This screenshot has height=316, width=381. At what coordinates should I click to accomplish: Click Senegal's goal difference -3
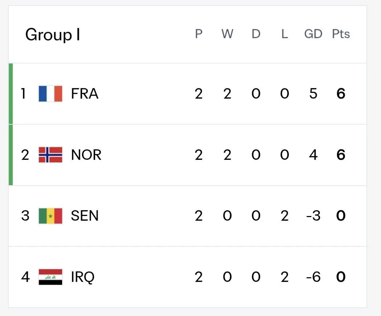click(x=313, y=216)
